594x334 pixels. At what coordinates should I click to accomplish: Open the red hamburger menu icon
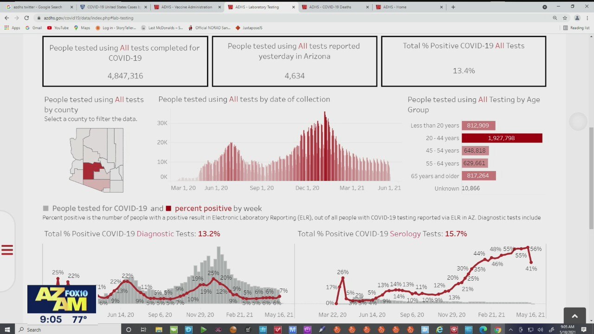[x=7, y=250]
